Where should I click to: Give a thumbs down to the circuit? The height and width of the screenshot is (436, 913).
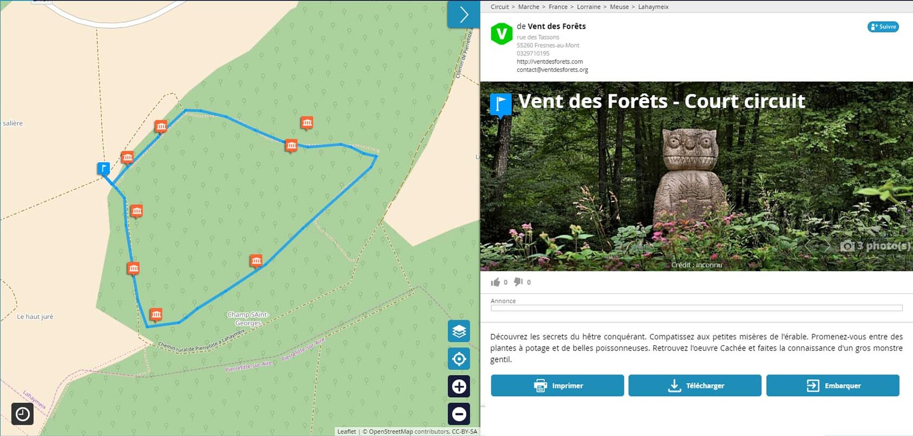click(x=518, y=282)
